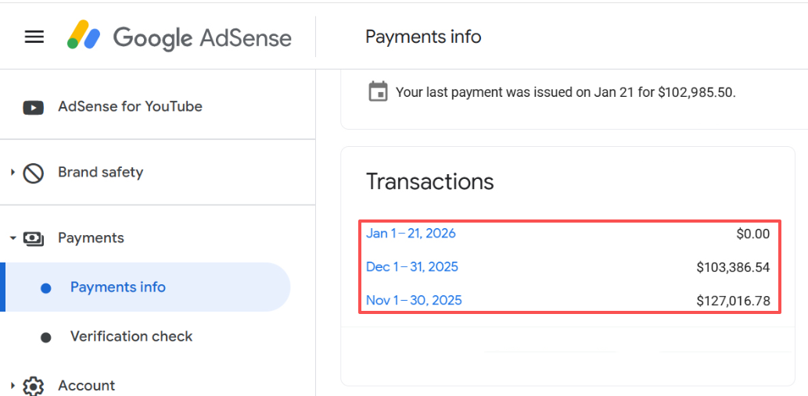Click the Brand safety blocked-circle icon
This screenshot has height=396, width=808.
tap(33, 173)
